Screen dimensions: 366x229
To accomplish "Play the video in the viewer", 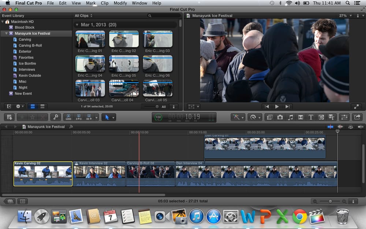I will (277, 107).
